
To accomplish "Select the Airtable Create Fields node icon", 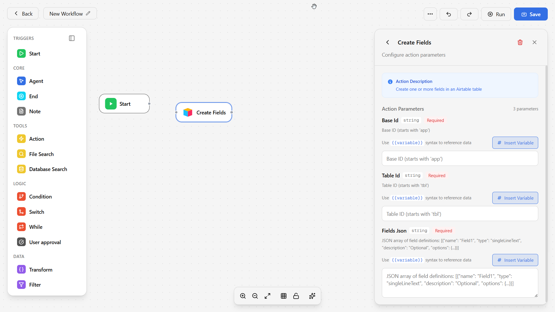I will [x=188, y=112].
